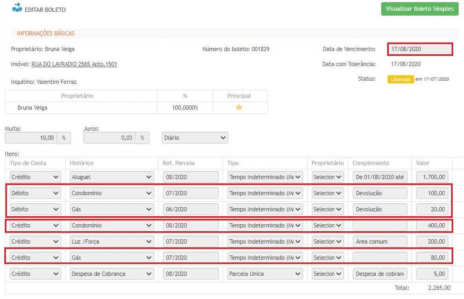The height and width of the screenshot is (299, 464).
Task: Click the Juros percentage input field
Action: [110, 138]
